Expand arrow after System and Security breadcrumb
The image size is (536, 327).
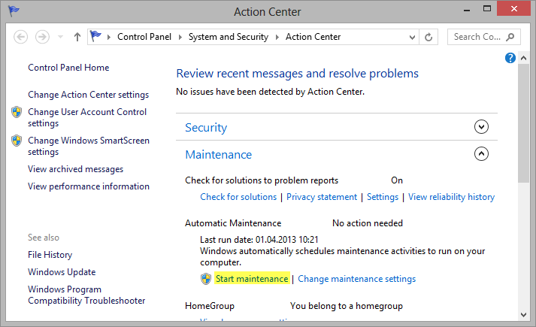tap(277, 37)
